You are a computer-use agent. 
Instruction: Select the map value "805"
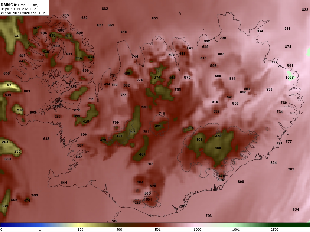(221, 54)
